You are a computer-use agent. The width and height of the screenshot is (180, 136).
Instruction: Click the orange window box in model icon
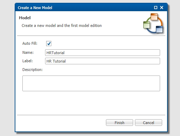(154, 17)
